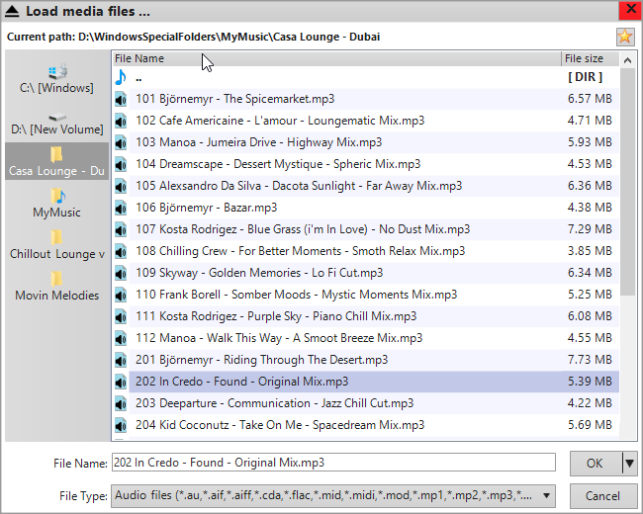Click the scroll up arrow of file list
This screenshot has height=514, width=643.
click(x=627, y=60)
